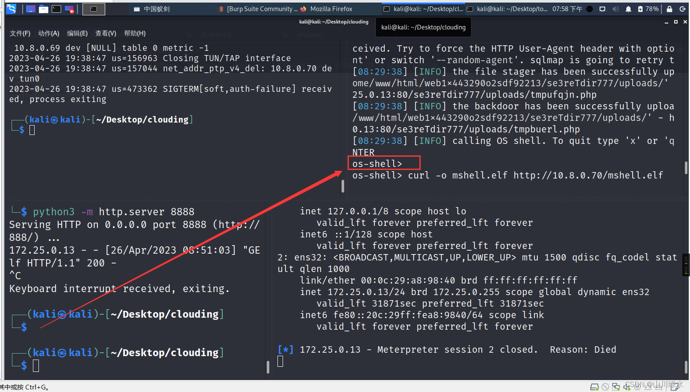Click the VM CD/DVD drive status icon
Image resolution: width=690 pixels, height=392 pixels.
pos(605,387)
